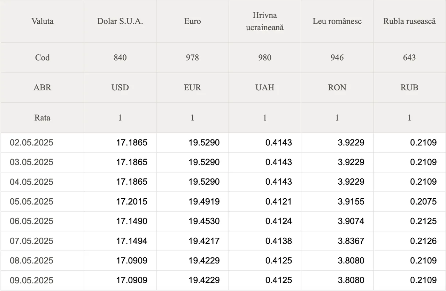Select the USD abbreviation cell
This screenshot has width=446, height=291.
tap(120, 87)
